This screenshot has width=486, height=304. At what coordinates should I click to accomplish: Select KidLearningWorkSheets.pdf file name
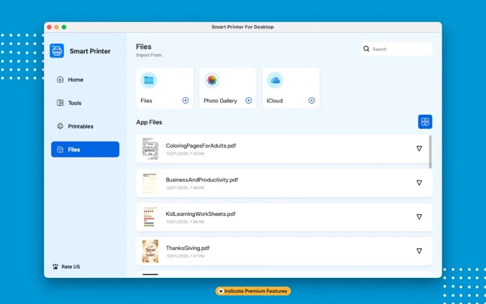coord(200,214)
